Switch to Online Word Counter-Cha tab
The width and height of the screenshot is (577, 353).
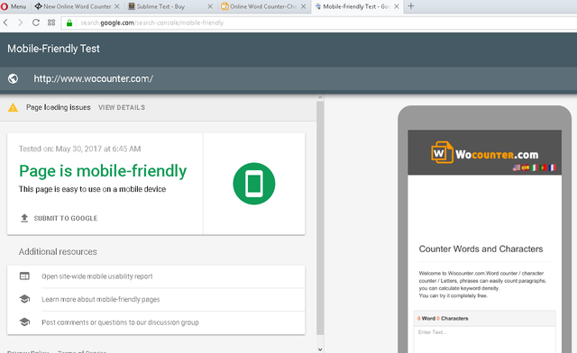263,6
